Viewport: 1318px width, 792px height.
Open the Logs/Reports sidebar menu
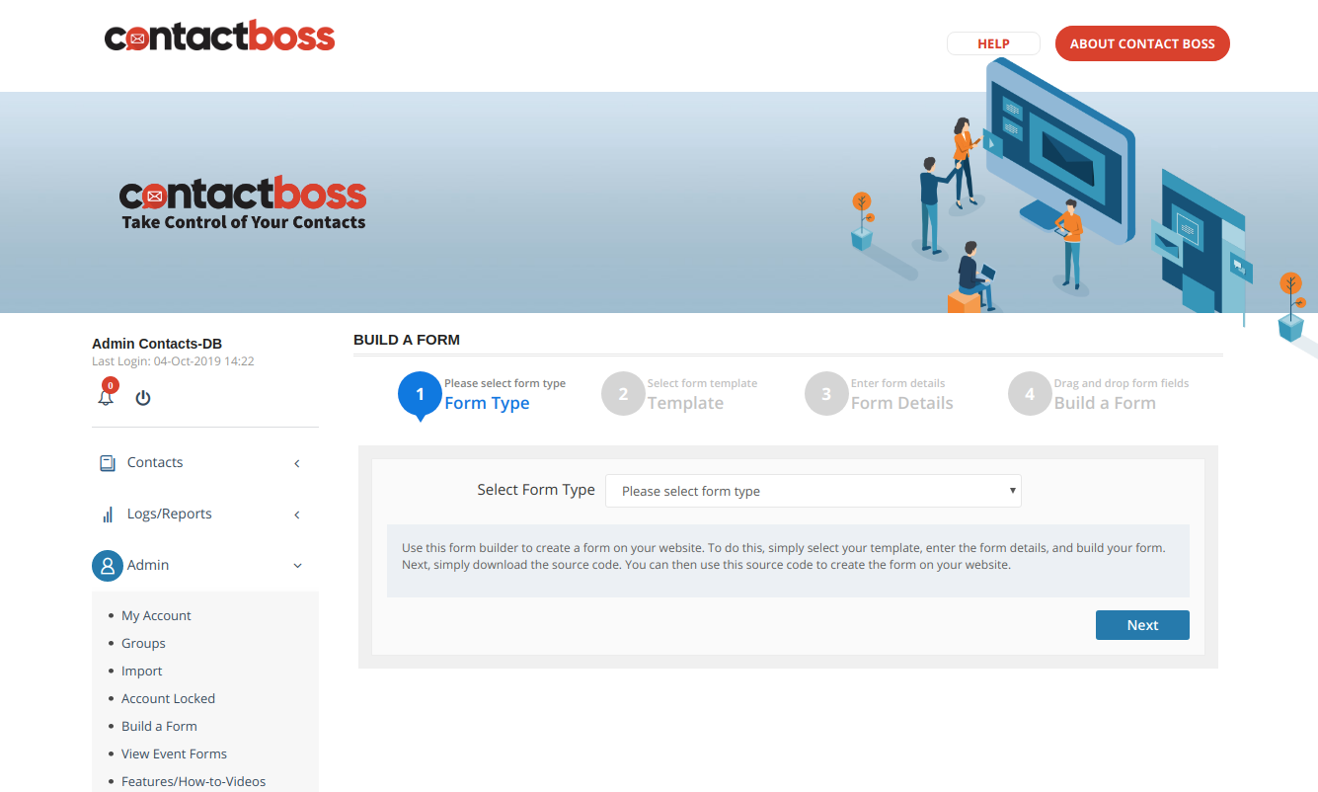[205, 514]
